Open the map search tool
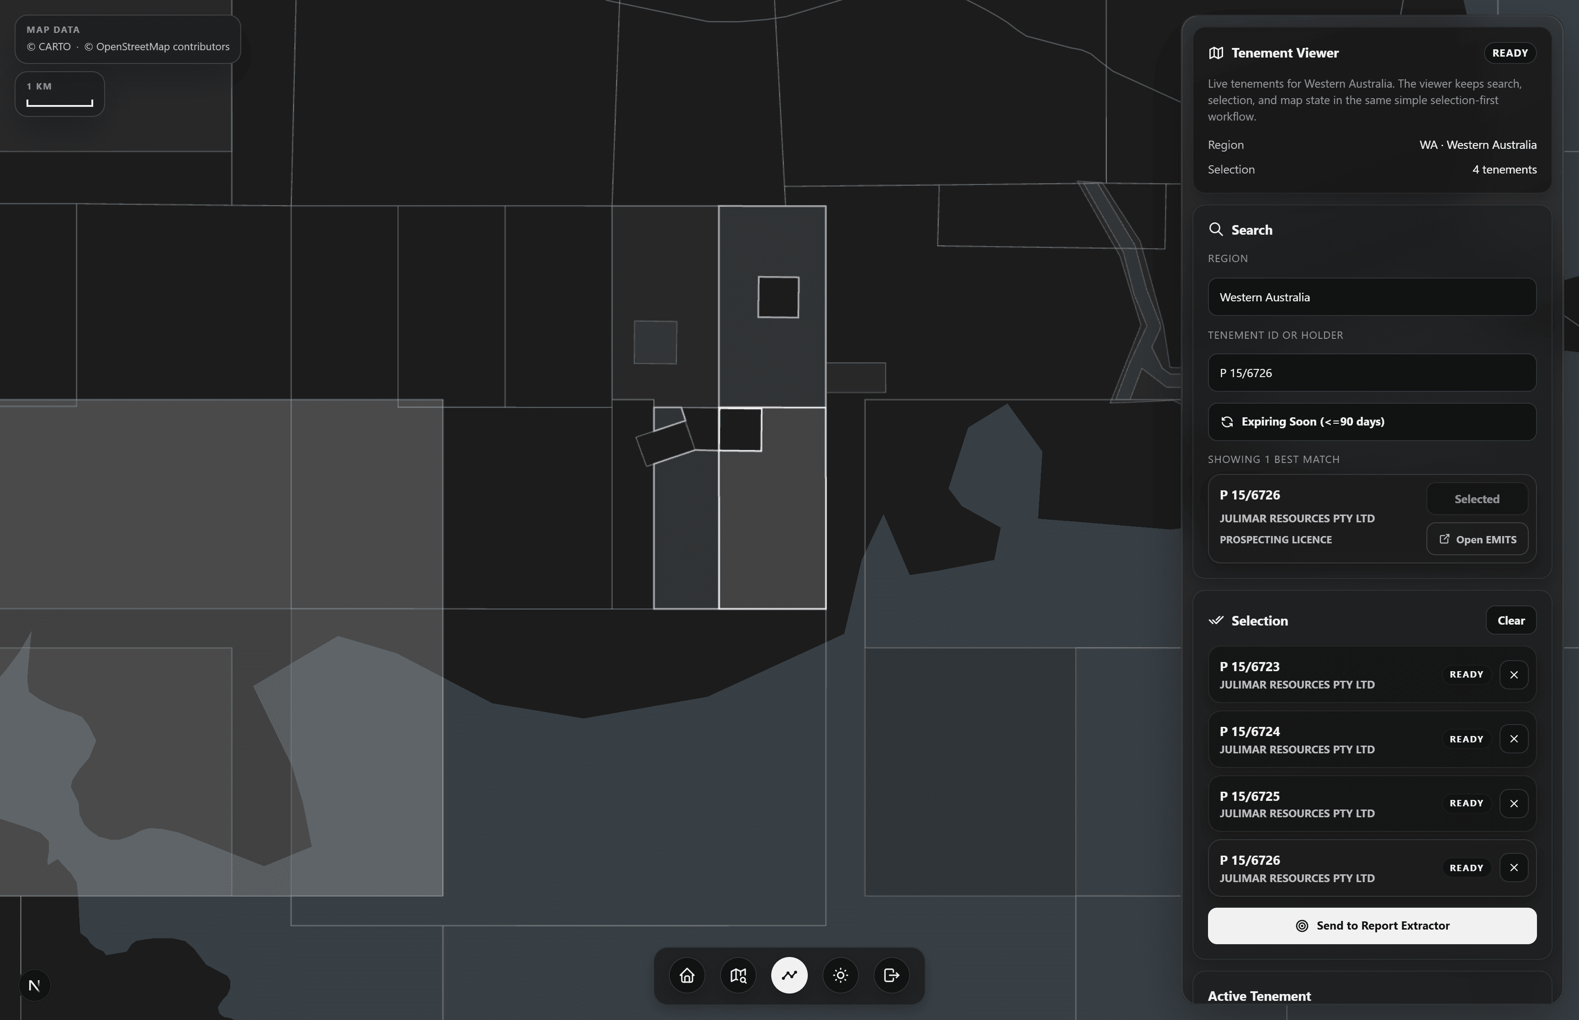Viewport: 1579px width, 1020px height. click(x=737, y=974)
